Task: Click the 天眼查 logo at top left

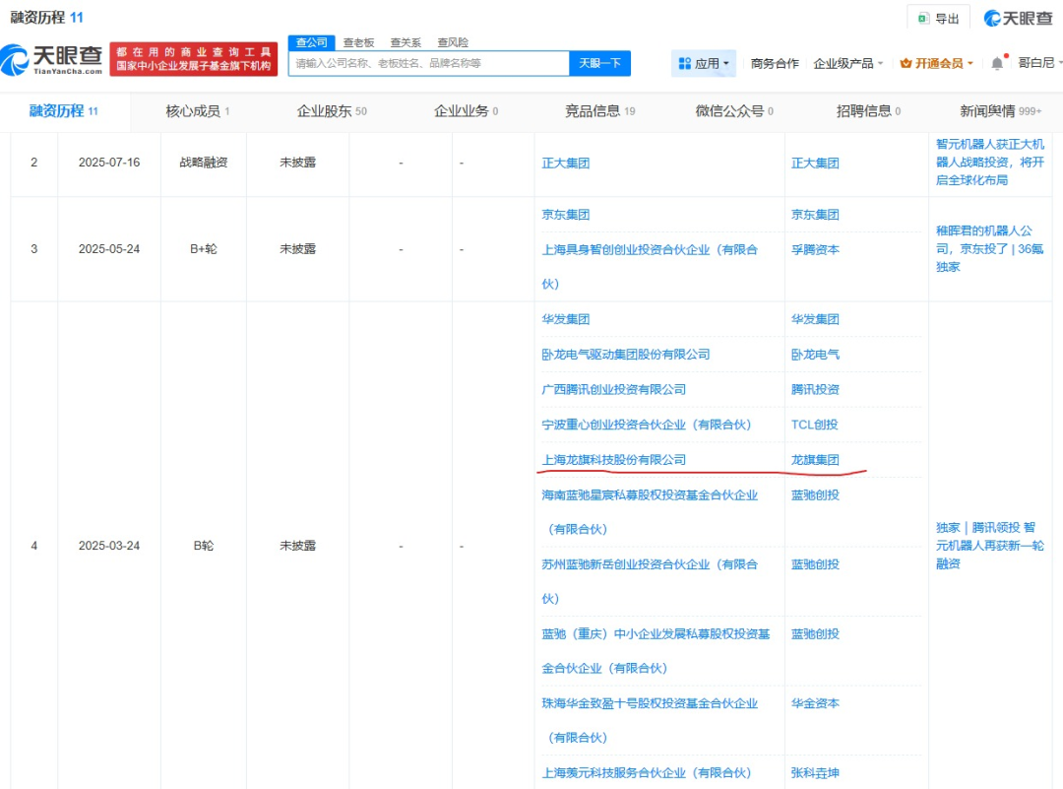Action: pyautogui.click(x=51, y=61)
